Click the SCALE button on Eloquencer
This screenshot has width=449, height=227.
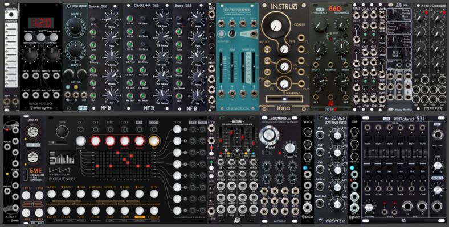tap(81, 194)
